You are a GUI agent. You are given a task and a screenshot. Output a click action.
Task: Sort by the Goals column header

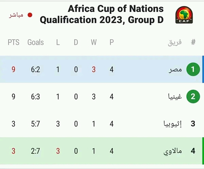35,42
